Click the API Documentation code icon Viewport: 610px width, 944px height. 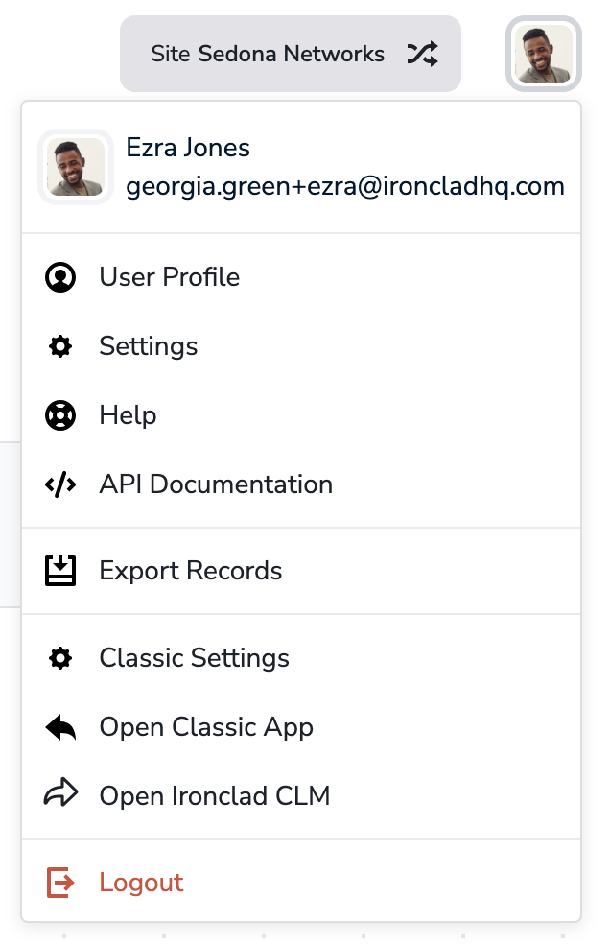coord(60,484)
